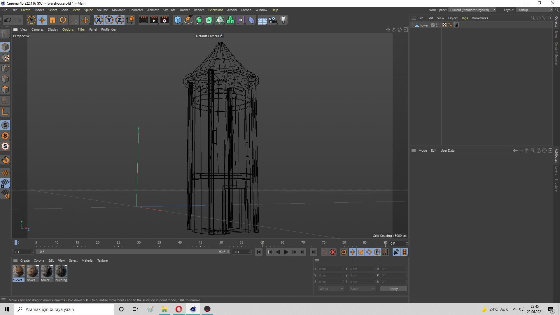This screenshot has width=560, height=315.
Task: Click the timeline preview range slider bar
Action: point(132,252)
